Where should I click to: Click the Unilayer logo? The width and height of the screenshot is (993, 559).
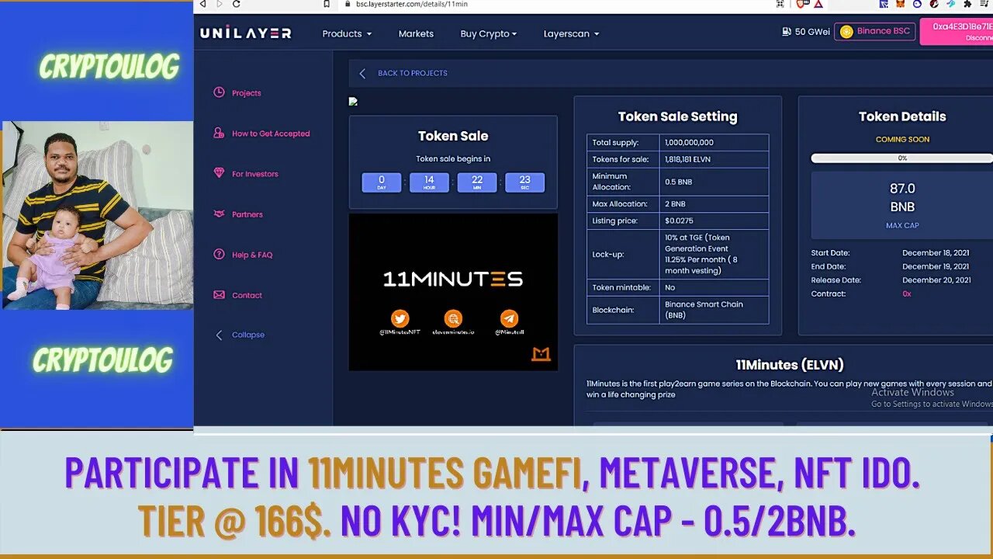246,33
